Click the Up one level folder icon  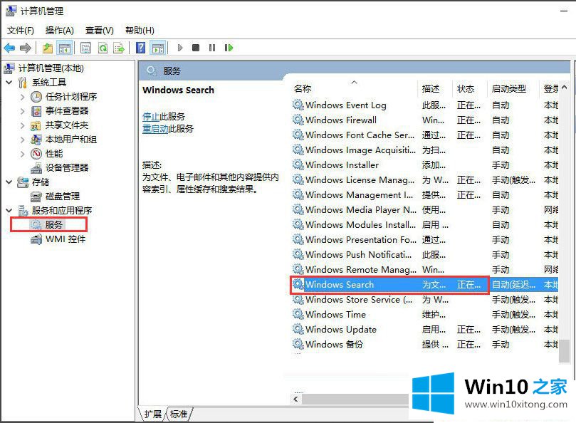pos(48,48)
